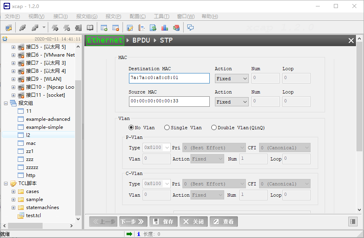
Task: Expand the cases folder node
Action: tap(14, 191)
